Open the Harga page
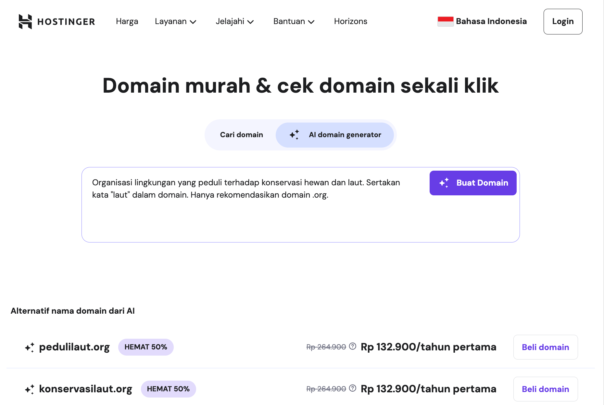The image size is (604, 405). coord(127,21)
